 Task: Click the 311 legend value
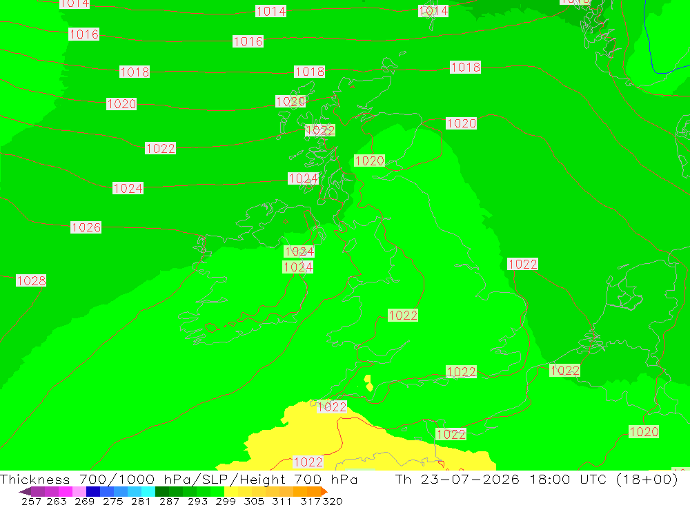coord(282,501)
